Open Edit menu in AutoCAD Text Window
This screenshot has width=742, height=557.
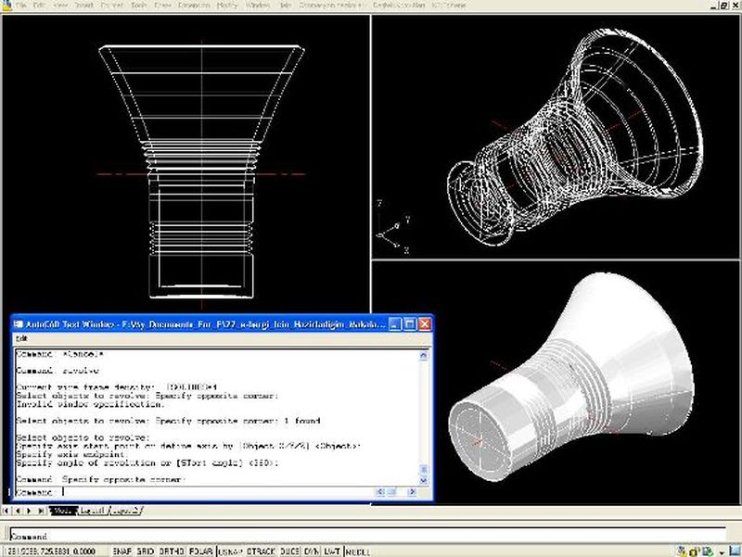pyautogui.click(x=21, y=339)
